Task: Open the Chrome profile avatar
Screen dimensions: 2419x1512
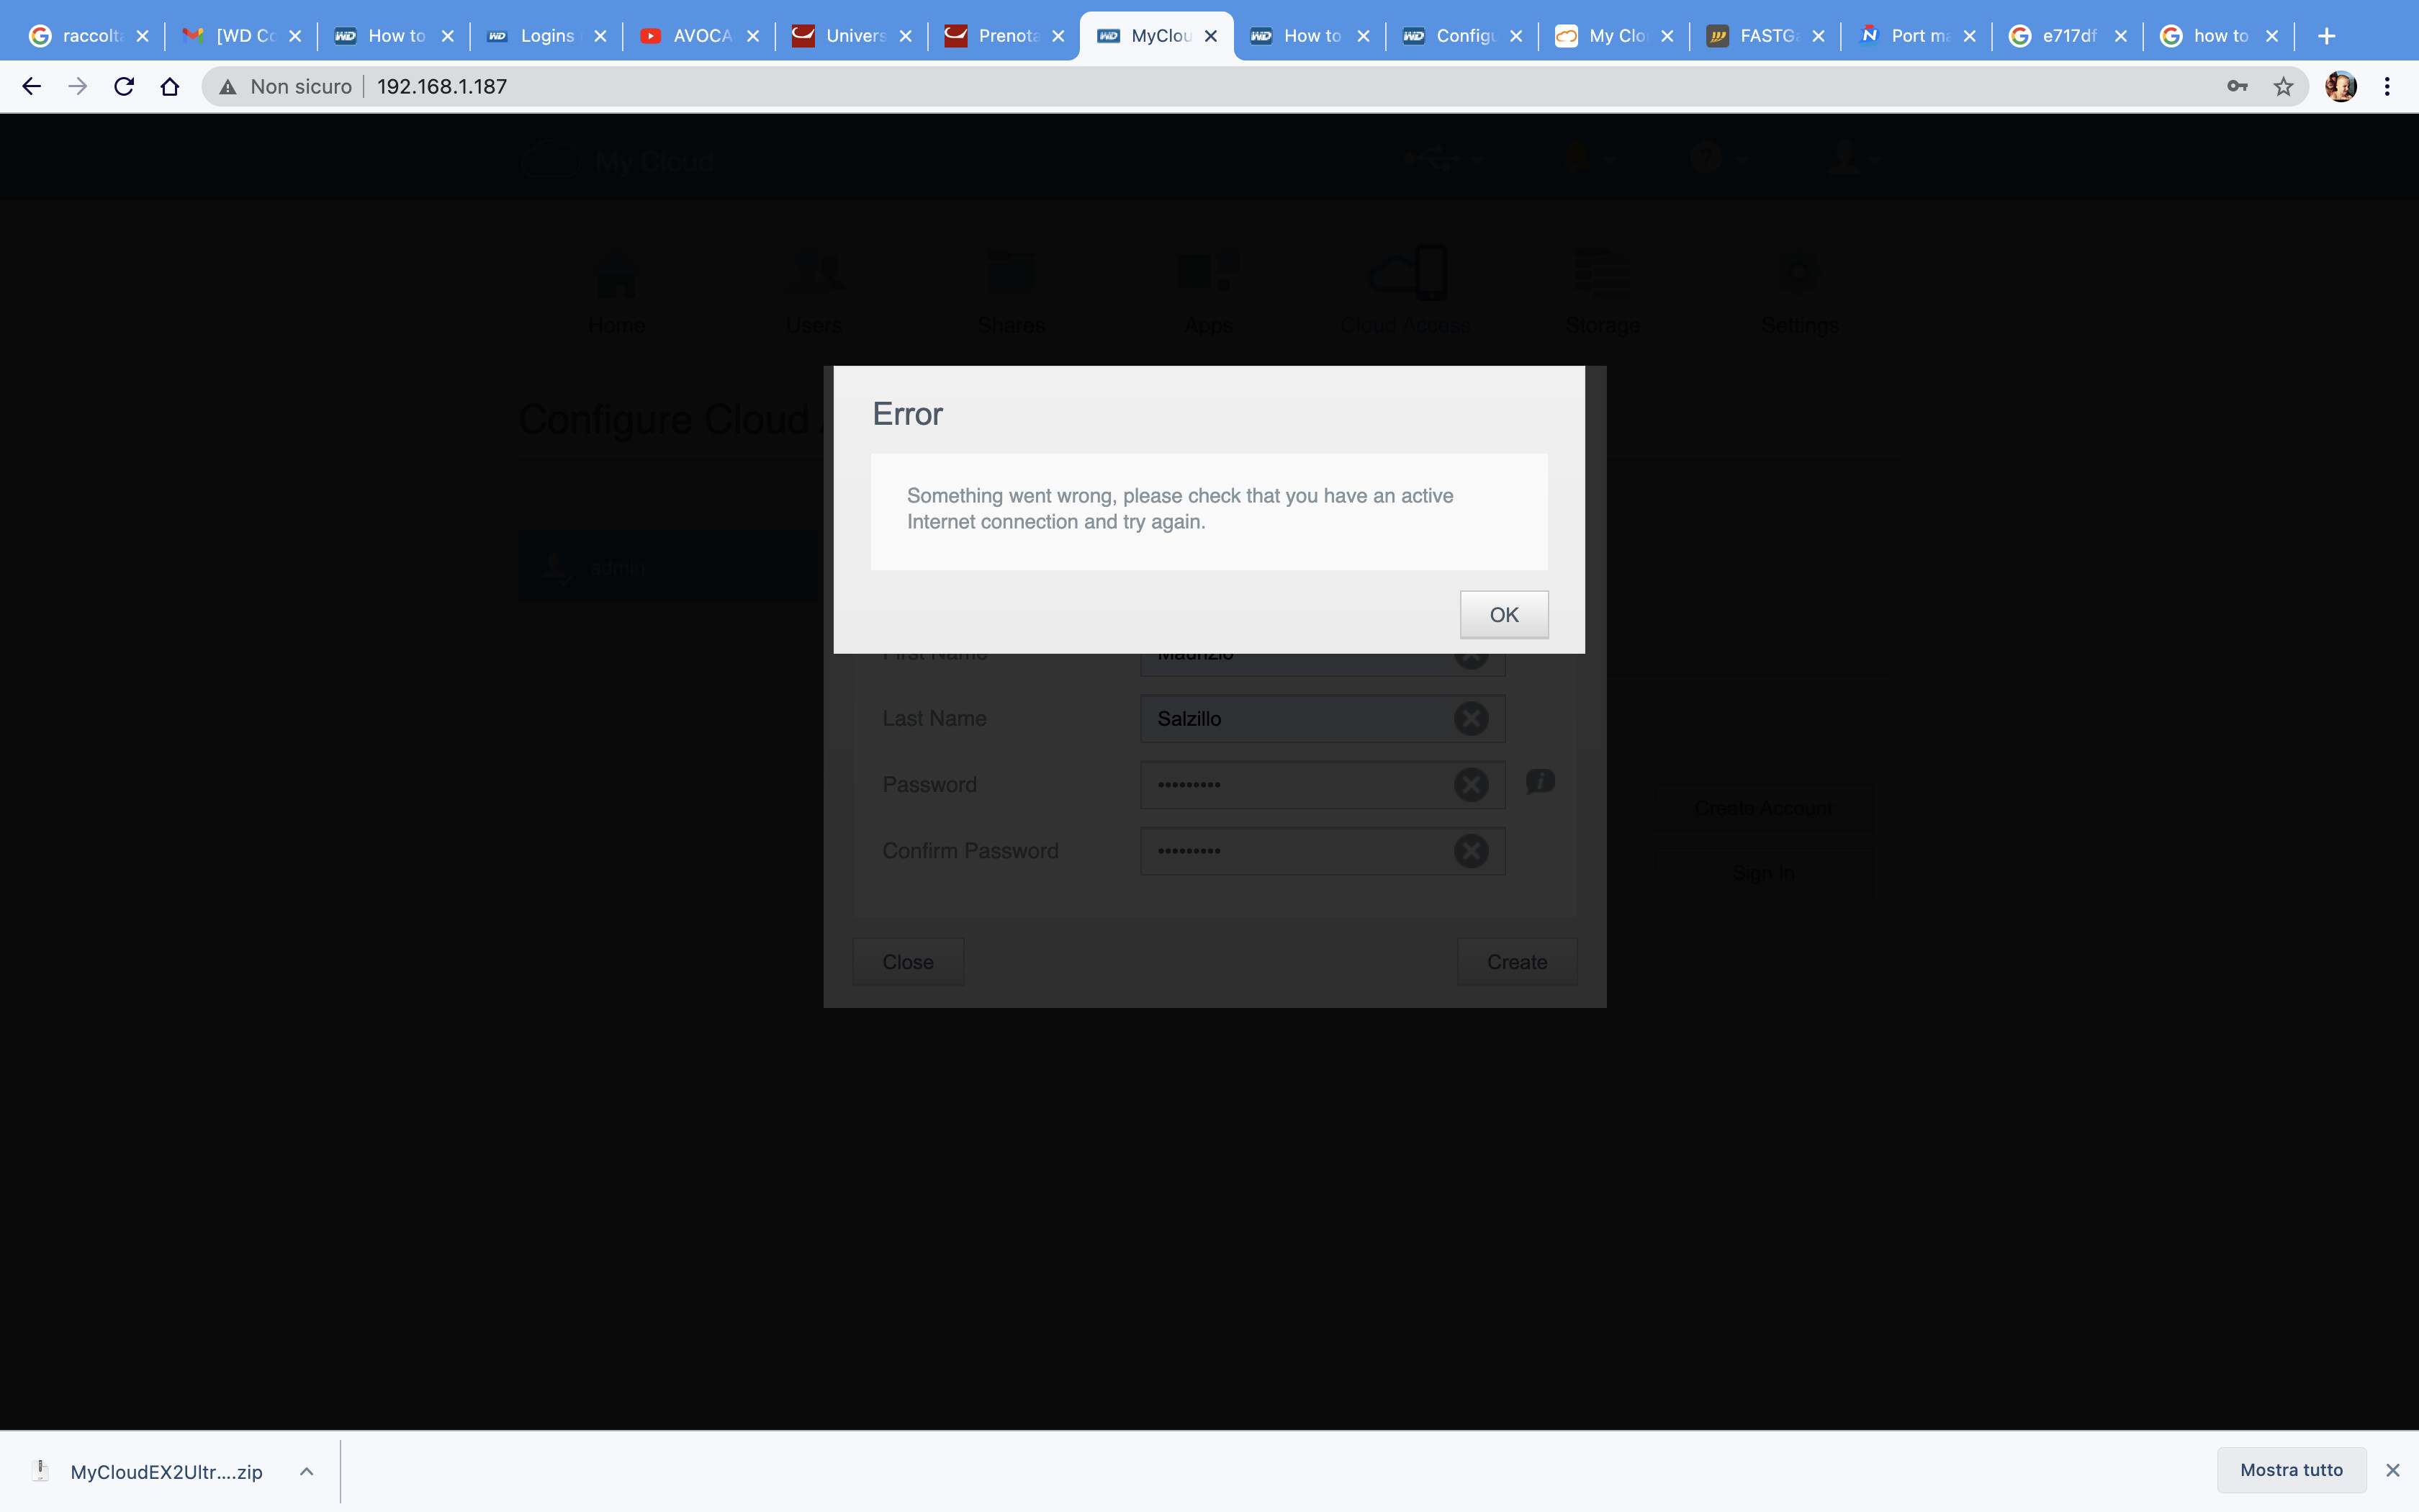Action: [x=2340, y=87]
